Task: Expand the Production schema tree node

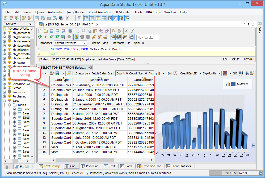Action: [5, 92]
